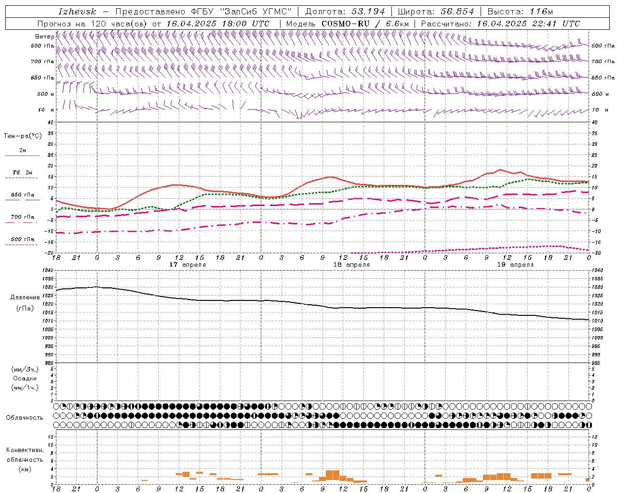This screenshot has width=617, height=493.
Task: Click the Облачность row label
Action: pyautogui.click(x=24, y=417)
